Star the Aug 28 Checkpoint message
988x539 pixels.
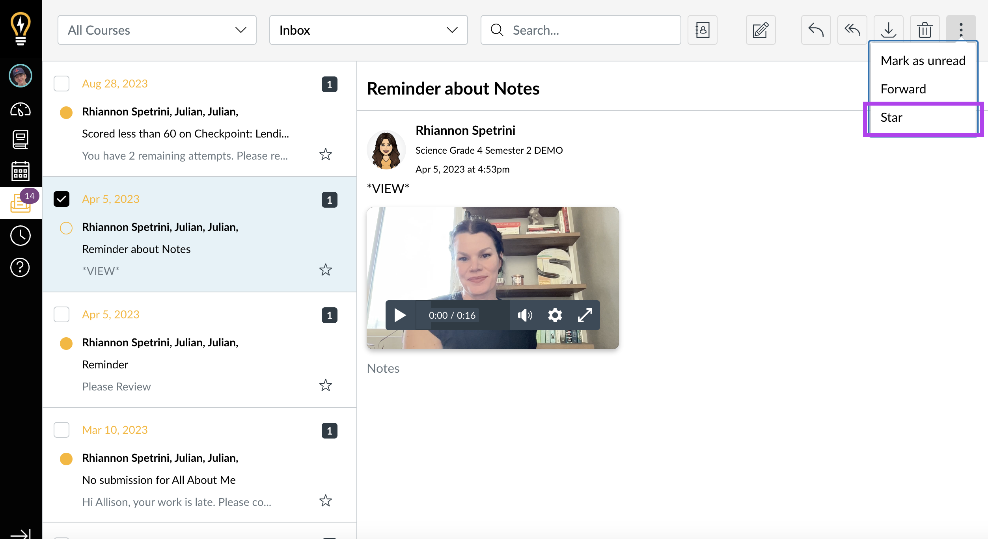click(326, 154)
